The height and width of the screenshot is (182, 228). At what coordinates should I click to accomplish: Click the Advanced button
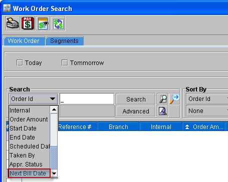pyautogui.click(x=136, y=111)
